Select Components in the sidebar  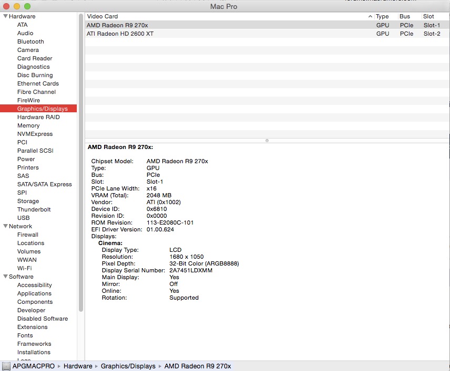35,302
